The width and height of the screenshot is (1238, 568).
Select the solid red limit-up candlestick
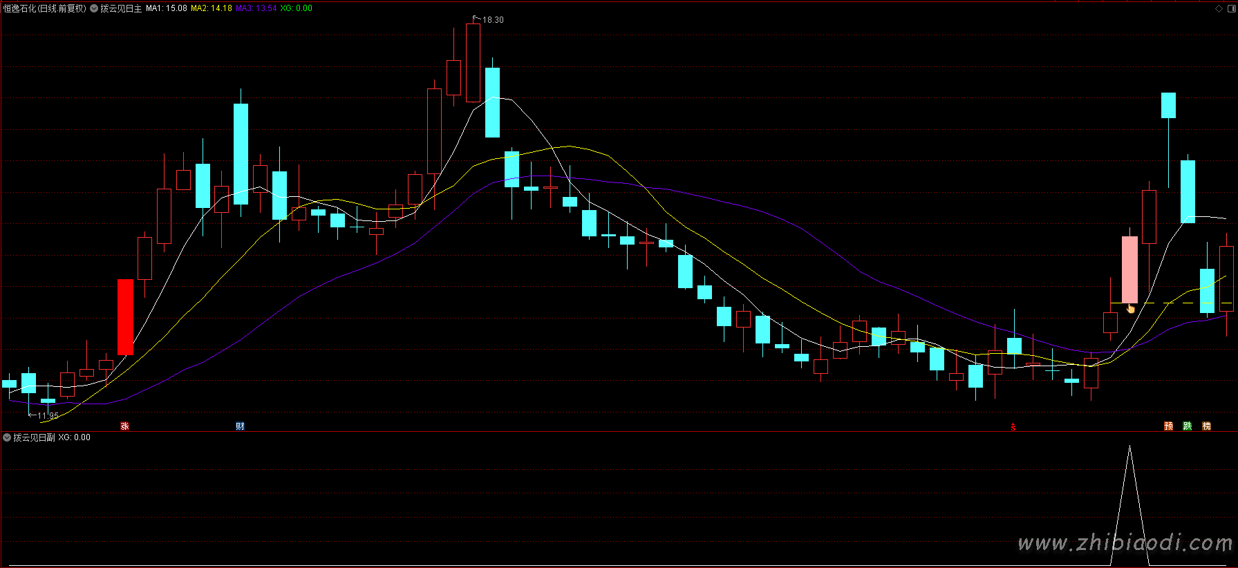125,317
